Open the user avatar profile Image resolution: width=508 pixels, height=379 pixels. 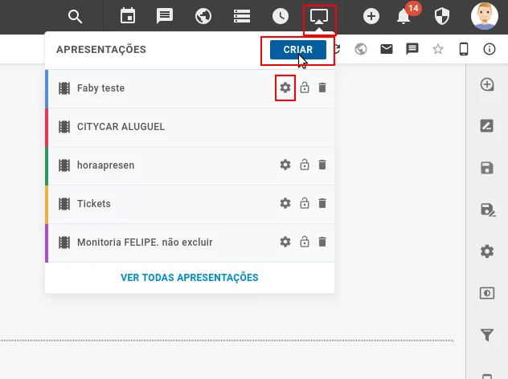[x=485, y=16]
